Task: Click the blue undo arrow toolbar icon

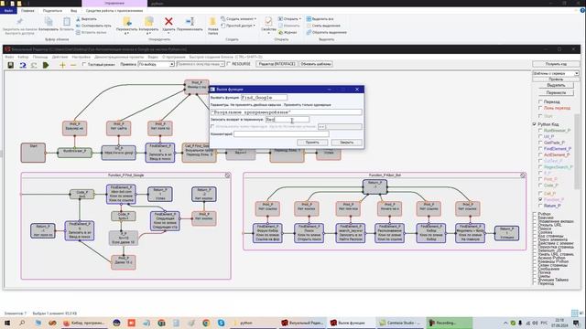Action: 23,65
